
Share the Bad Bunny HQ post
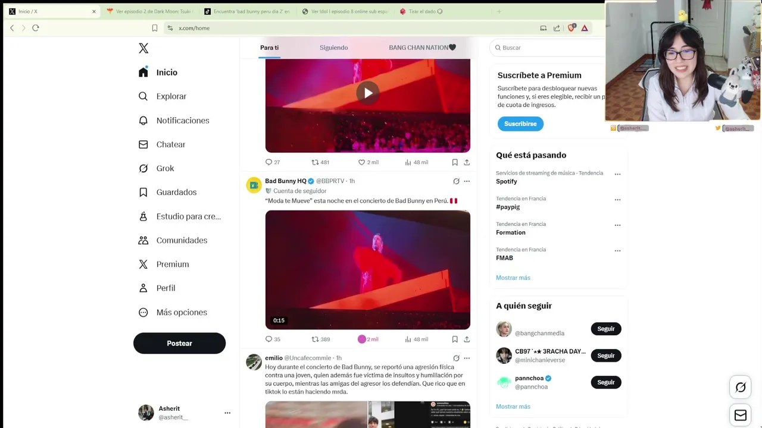click(x=467, y=339)
